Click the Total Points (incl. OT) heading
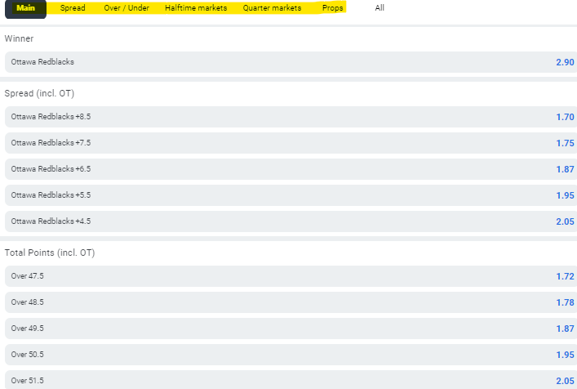The width and height of the screenshot is (577, 389). pos(50,253)
